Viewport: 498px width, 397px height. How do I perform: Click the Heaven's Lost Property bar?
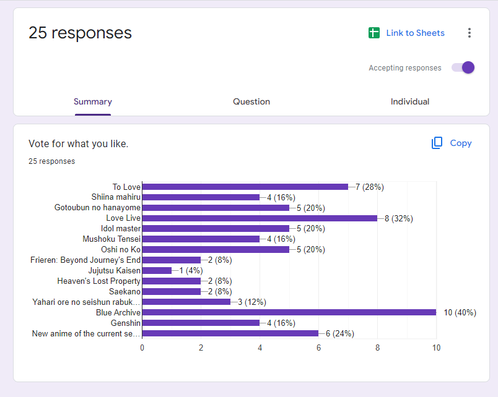[x=172, y=281]
